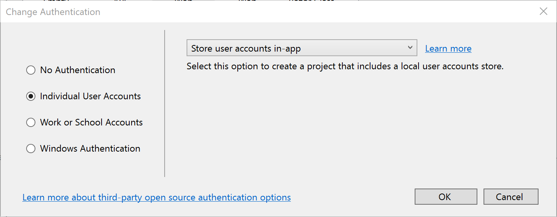557x217 pixels.
Task: Click the 'No Authentication' label text
Action: [x=78, y=70]
